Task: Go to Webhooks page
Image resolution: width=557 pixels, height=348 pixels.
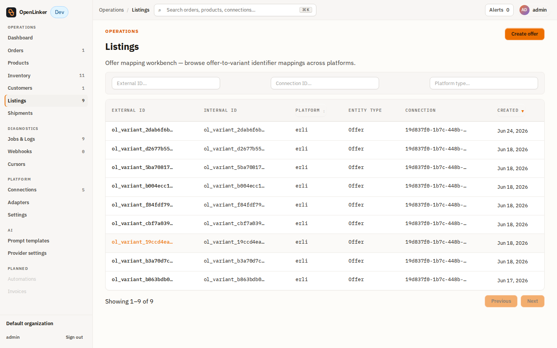Action: click(x=46, y=152)
